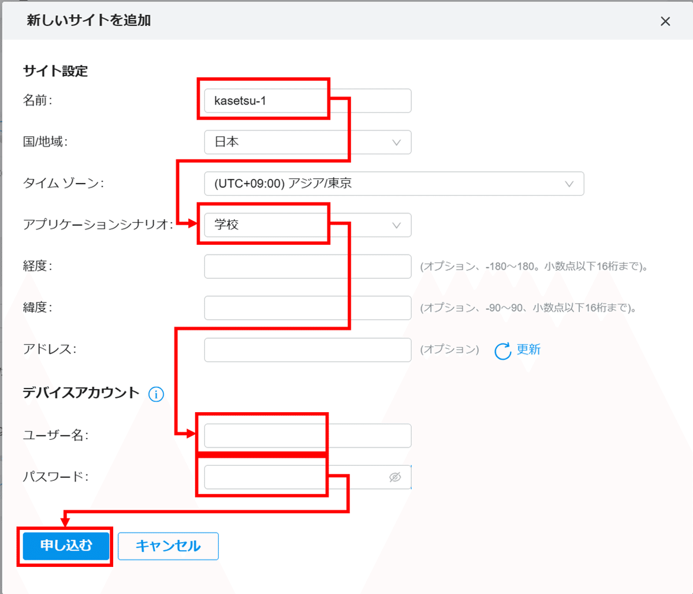Toggle the password visibility eye icon

pos(395,477)
